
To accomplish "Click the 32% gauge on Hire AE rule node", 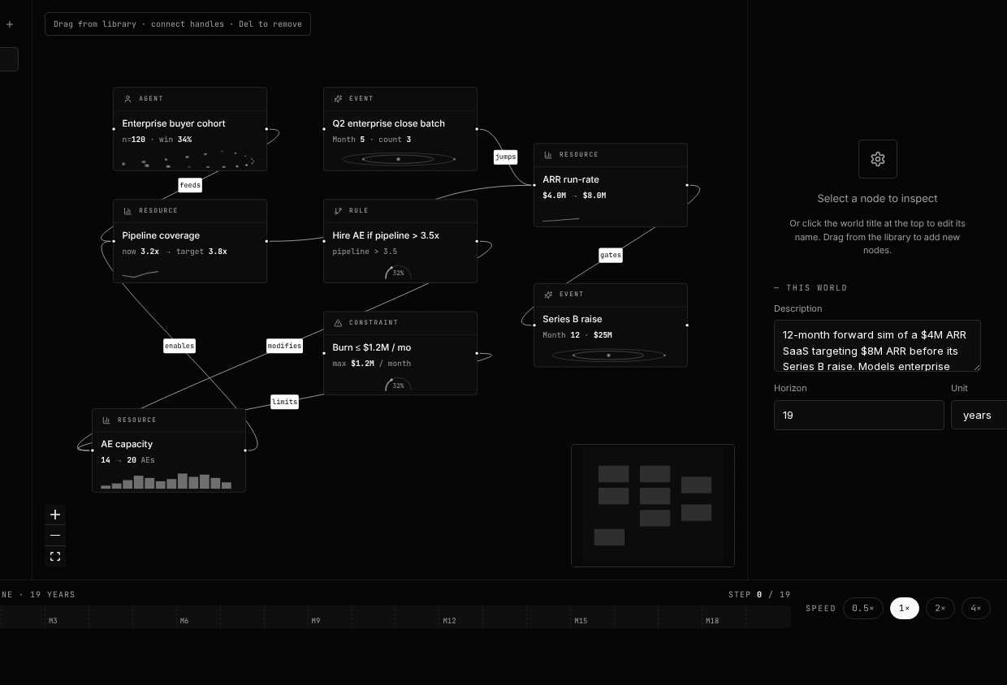I will pos(398,273).
